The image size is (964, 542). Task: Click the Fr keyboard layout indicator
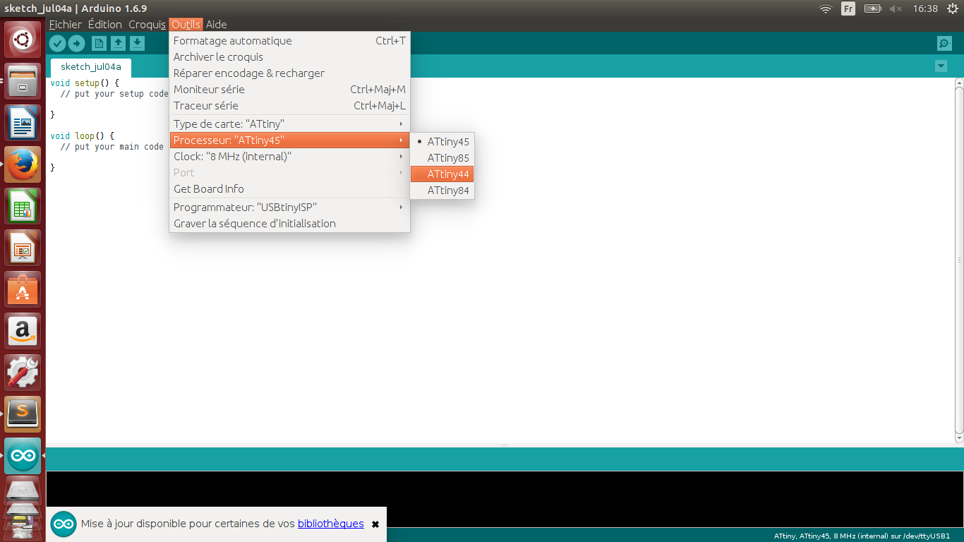[x=848, y=8]
